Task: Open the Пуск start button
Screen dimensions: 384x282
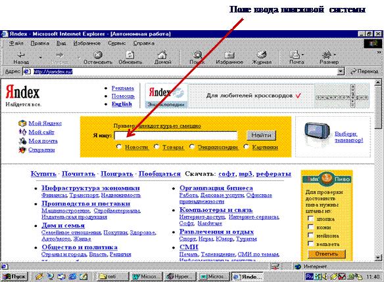Action: (15, 276)
